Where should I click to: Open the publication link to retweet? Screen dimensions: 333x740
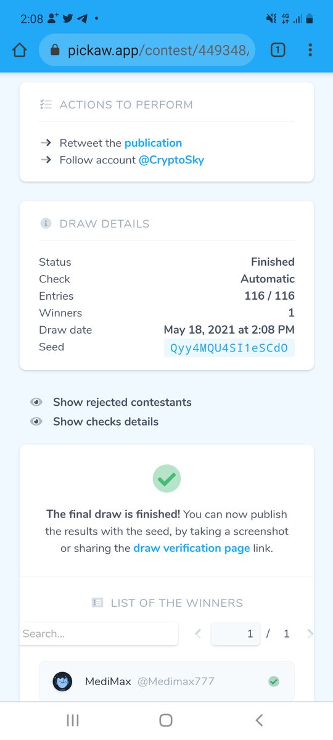(x=153, y=143)
